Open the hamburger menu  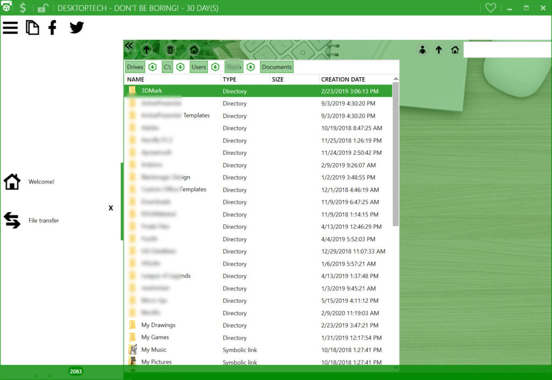pos(10,28)
